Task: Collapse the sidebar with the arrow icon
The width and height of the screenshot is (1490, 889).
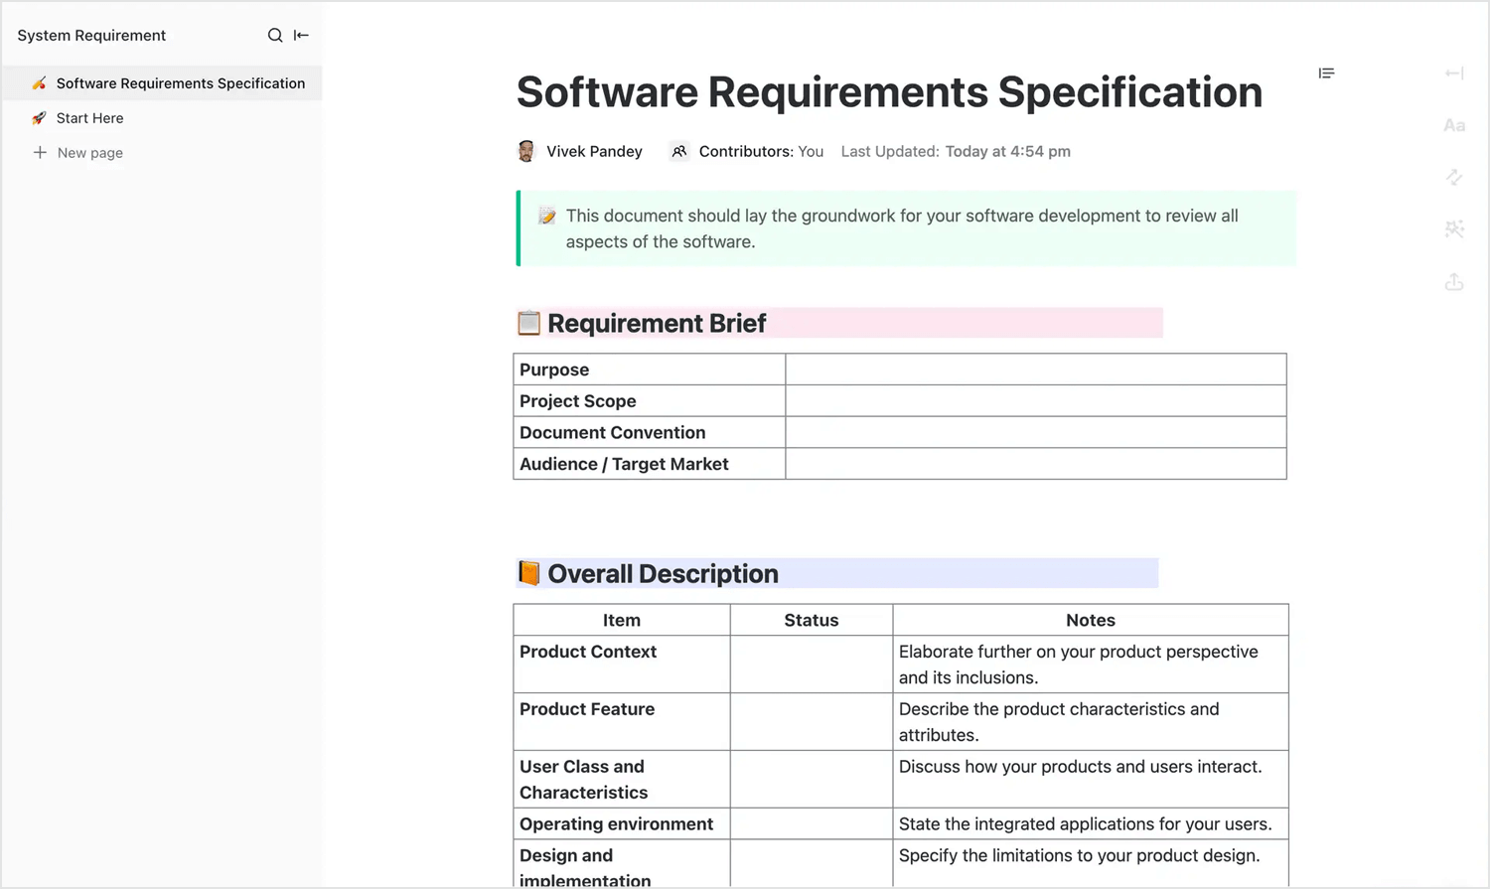Action: coord(301,36)
